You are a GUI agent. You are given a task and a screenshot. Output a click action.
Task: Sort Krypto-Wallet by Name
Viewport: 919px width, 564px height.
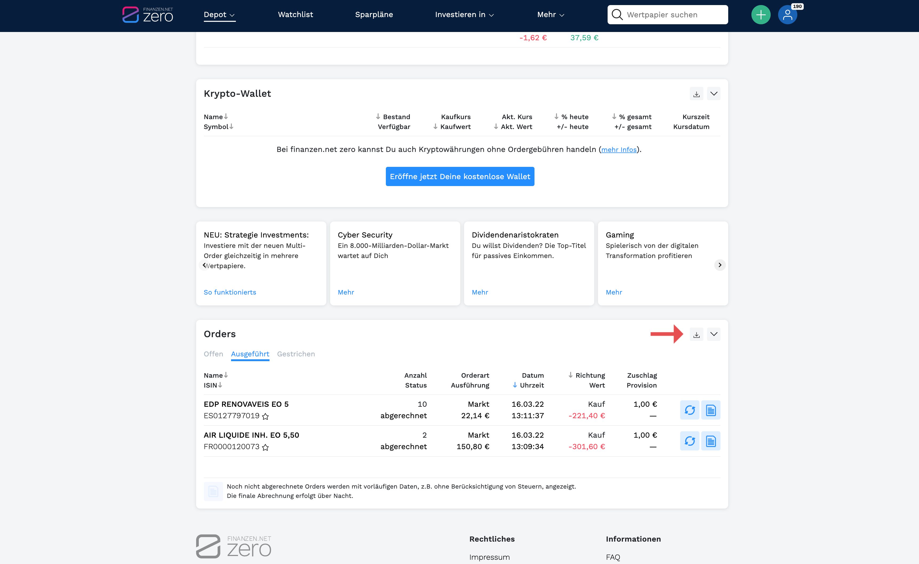[215, 117]
